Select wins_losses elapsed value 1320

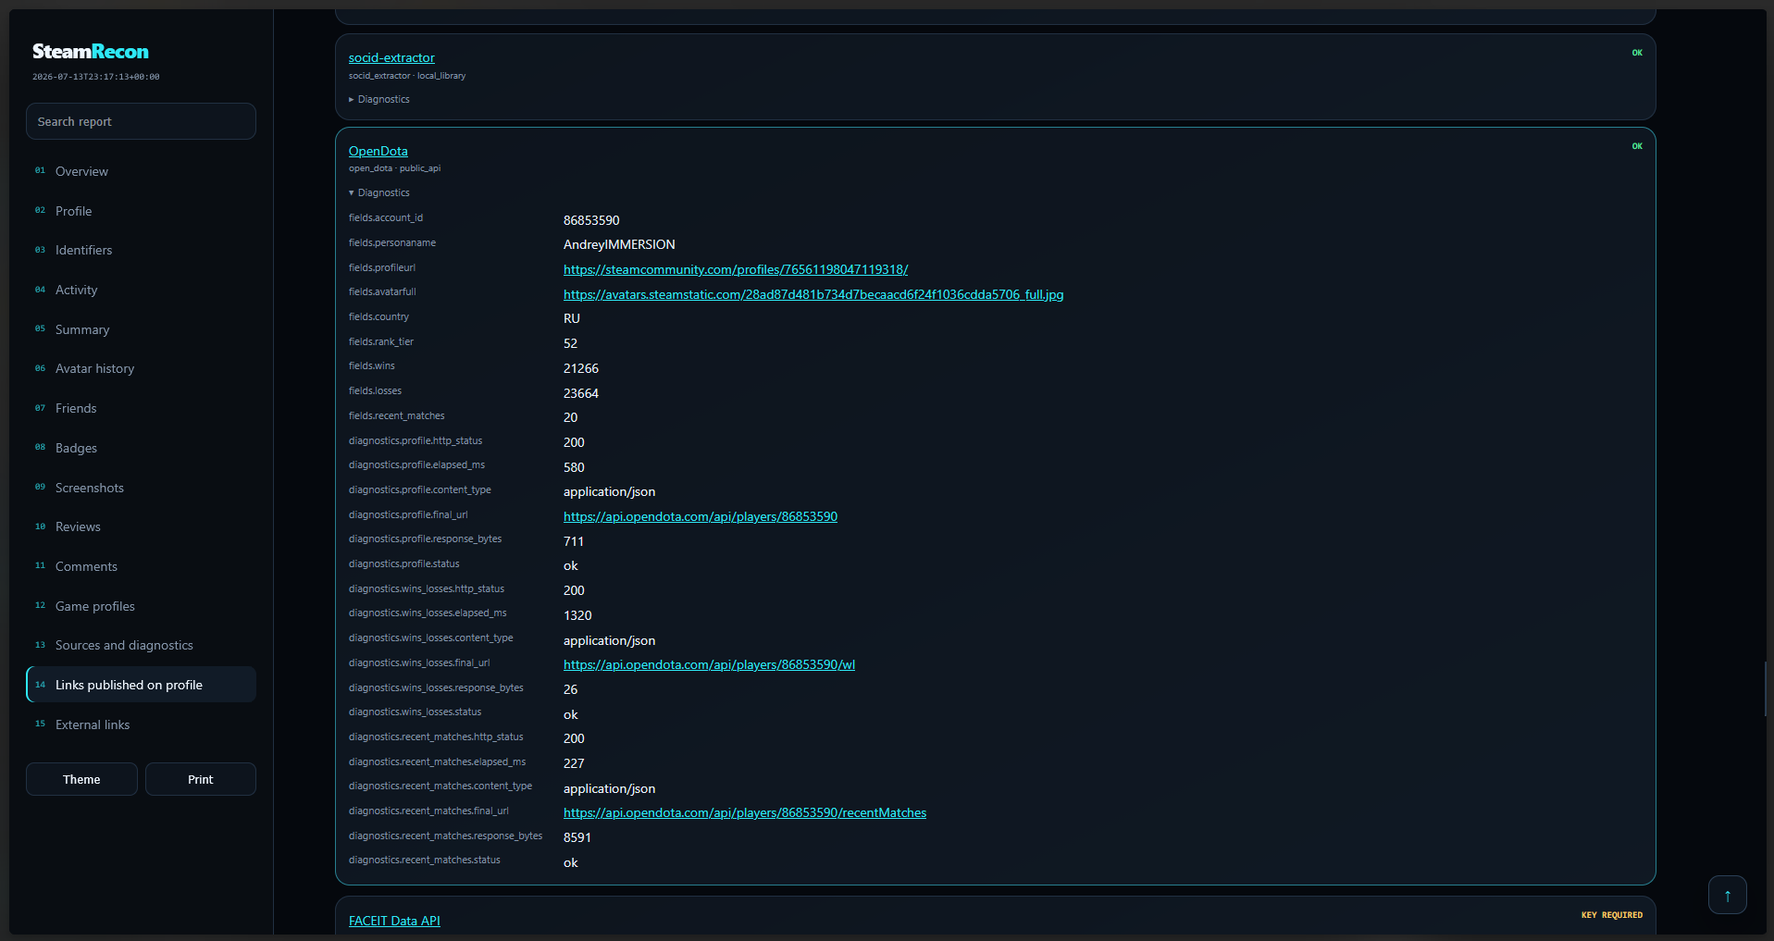coord(577,615)
